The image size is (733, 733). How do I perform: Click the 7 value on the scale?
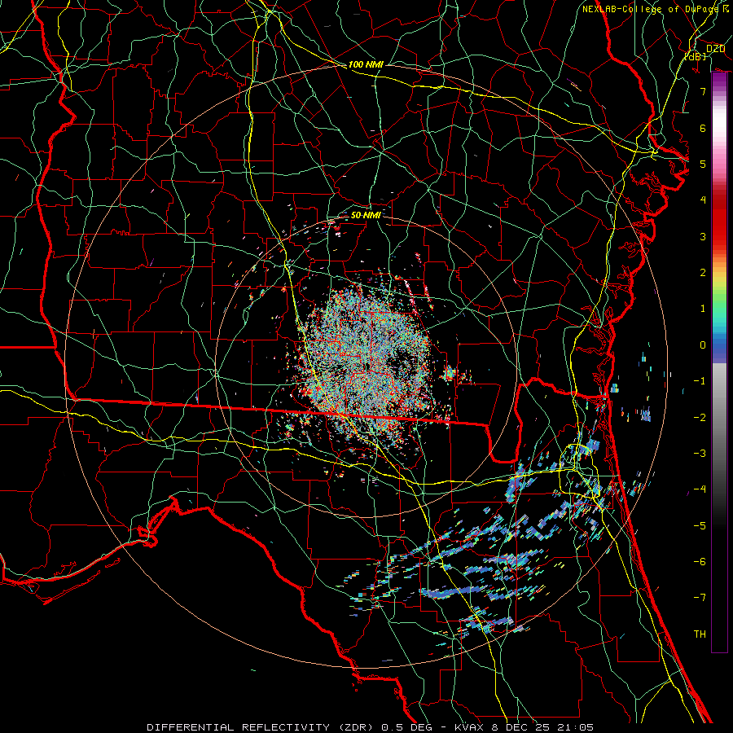point(703,91)
